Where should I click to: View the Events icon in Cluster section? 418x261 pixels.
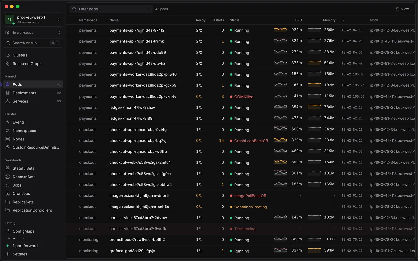tap(8, 122)
